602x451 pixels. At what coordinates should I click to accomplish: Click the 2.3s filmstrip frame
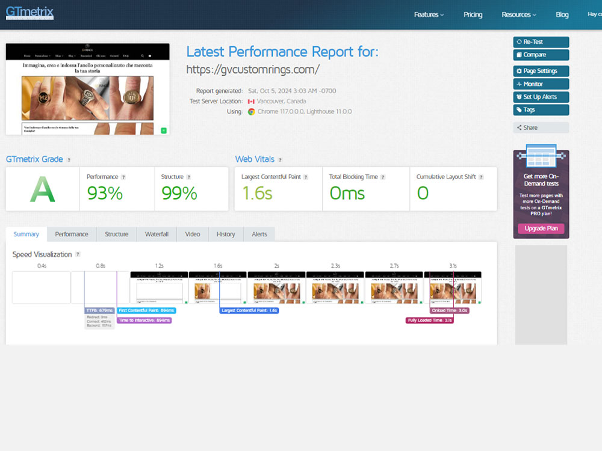pyautogui.click(x=335, y=287)
